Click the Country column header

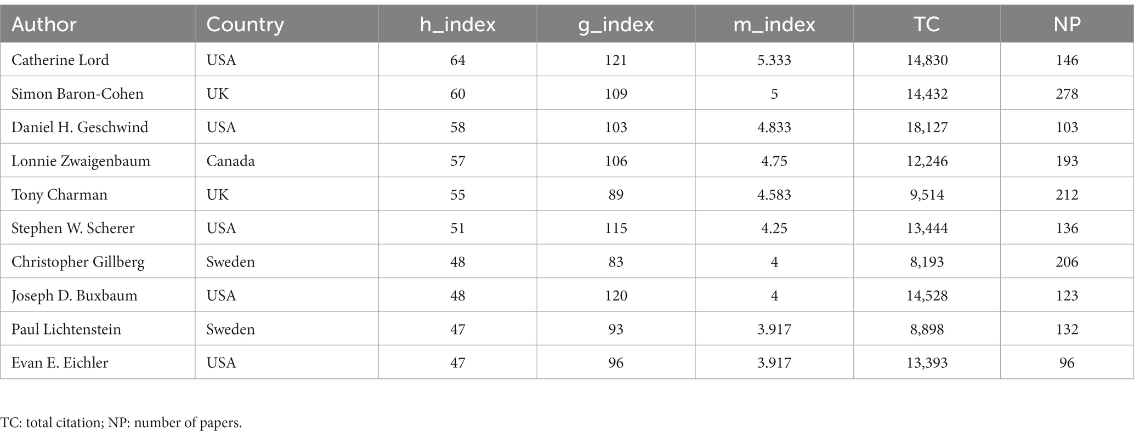[x=245, y=24]
